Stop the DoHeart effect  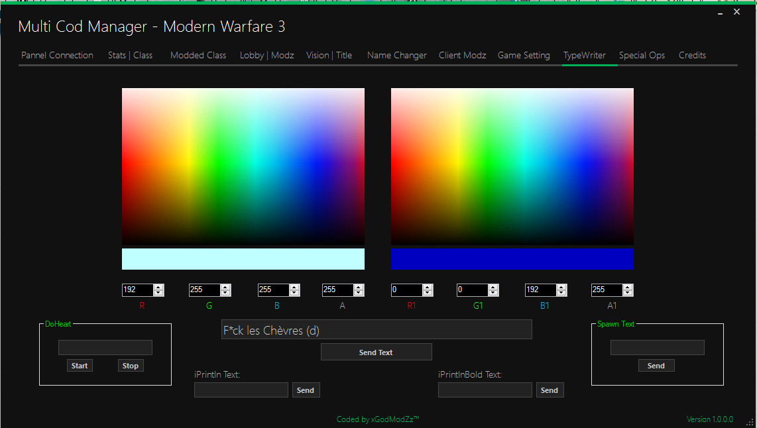point(131,366)
